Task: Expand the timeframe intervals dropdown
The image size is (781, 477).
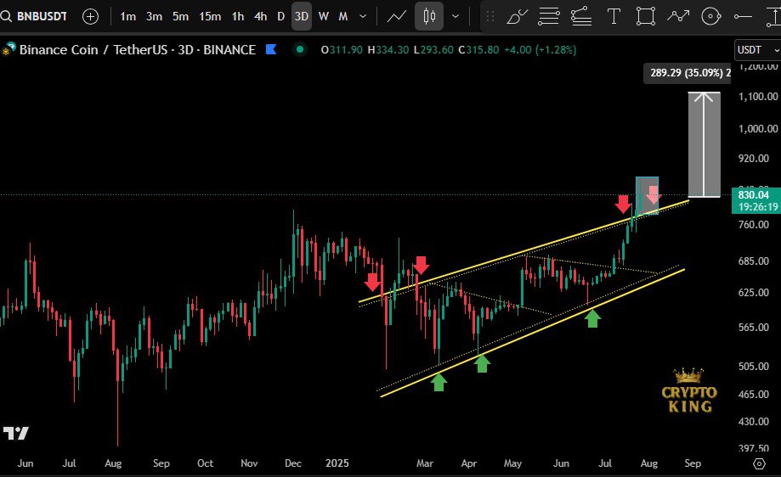Action: 364,16
